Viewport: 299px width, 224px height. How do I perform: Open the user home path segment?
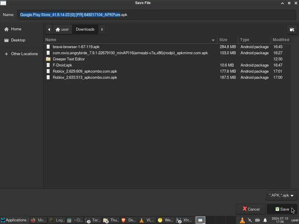[x=62, y=29]
